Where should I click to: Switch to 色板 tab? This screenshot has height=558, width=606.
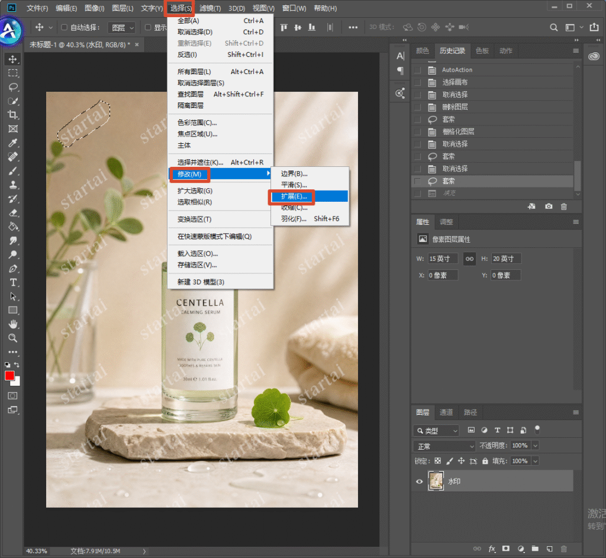click(482, 51)
